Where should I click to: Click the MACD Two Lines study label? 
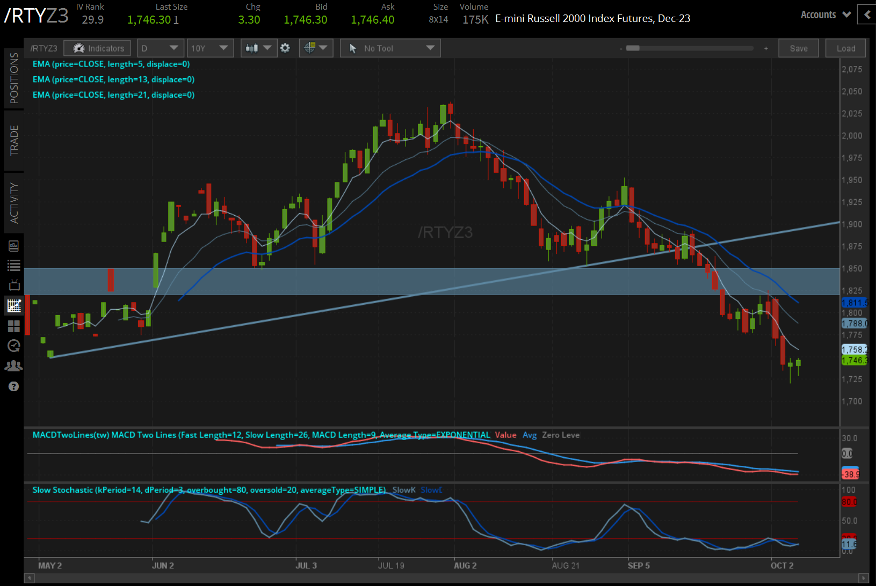(261, 435)
